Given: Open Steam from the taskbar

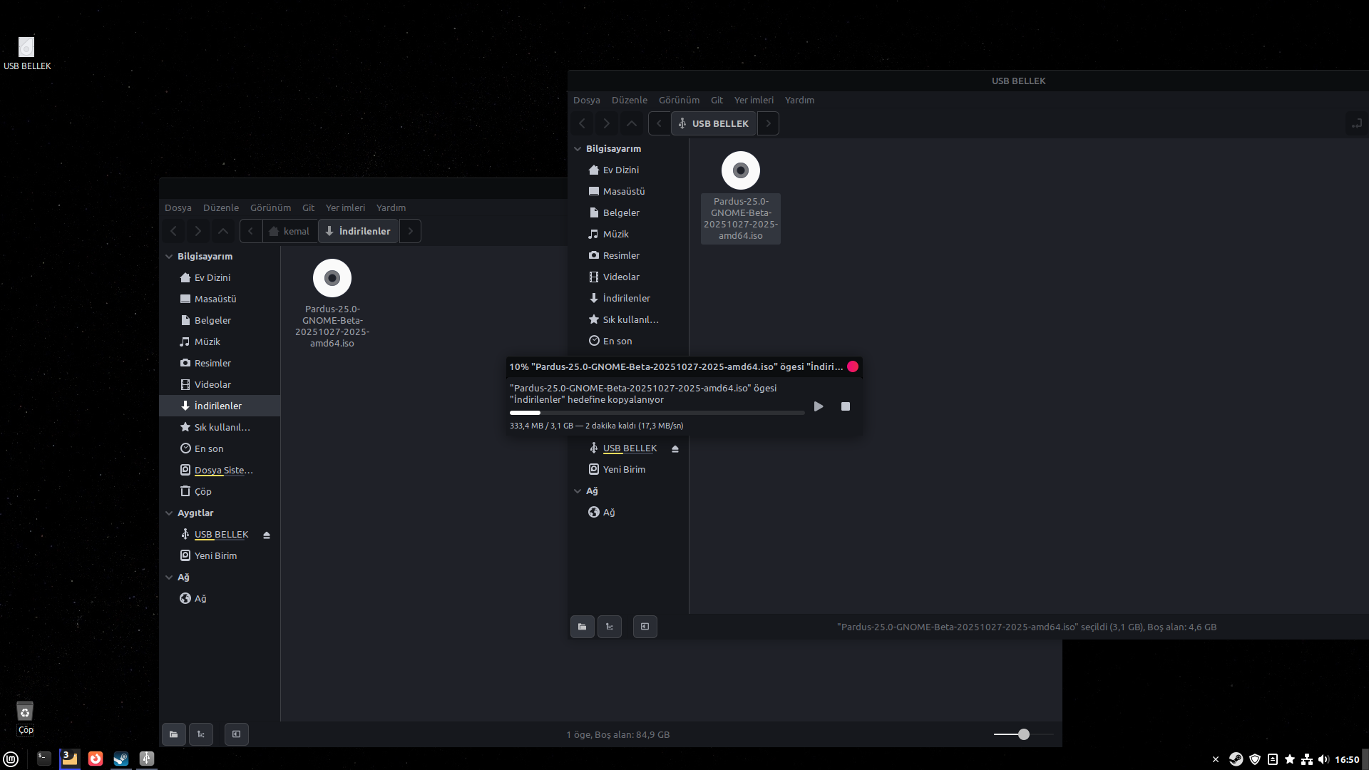Looking at the screenshot, I should click(x=121, y=759).
